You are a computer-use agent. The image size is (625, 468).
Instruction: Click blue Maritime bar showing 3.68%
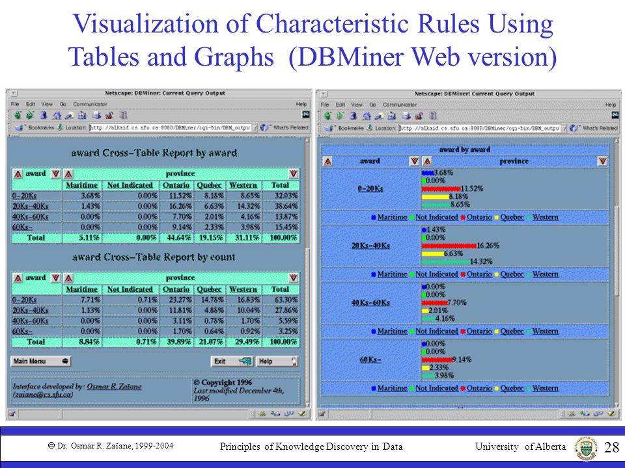(428, 173)
